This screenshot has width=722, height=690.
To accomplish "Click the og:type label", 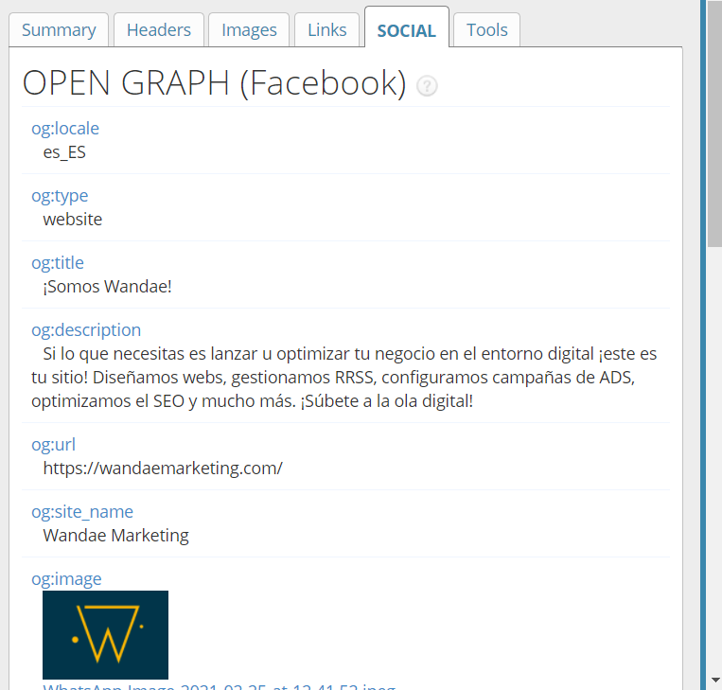I will click(60, 196).
